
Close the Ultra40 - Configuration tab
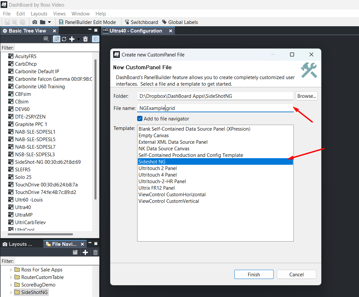point(171,31)
